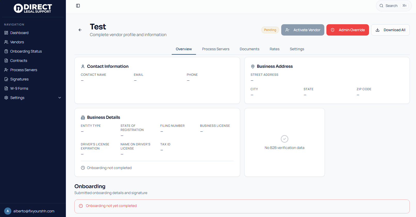
Task: Click the Download All button
Action: (390, 30)
